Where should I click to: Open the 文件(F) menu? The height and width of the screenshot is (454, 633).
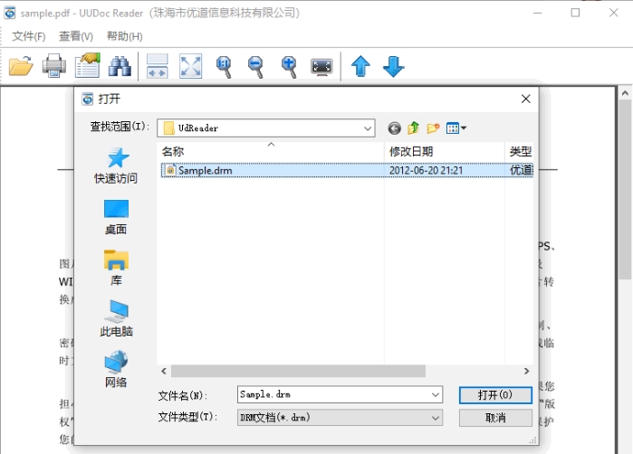(28, 36)
